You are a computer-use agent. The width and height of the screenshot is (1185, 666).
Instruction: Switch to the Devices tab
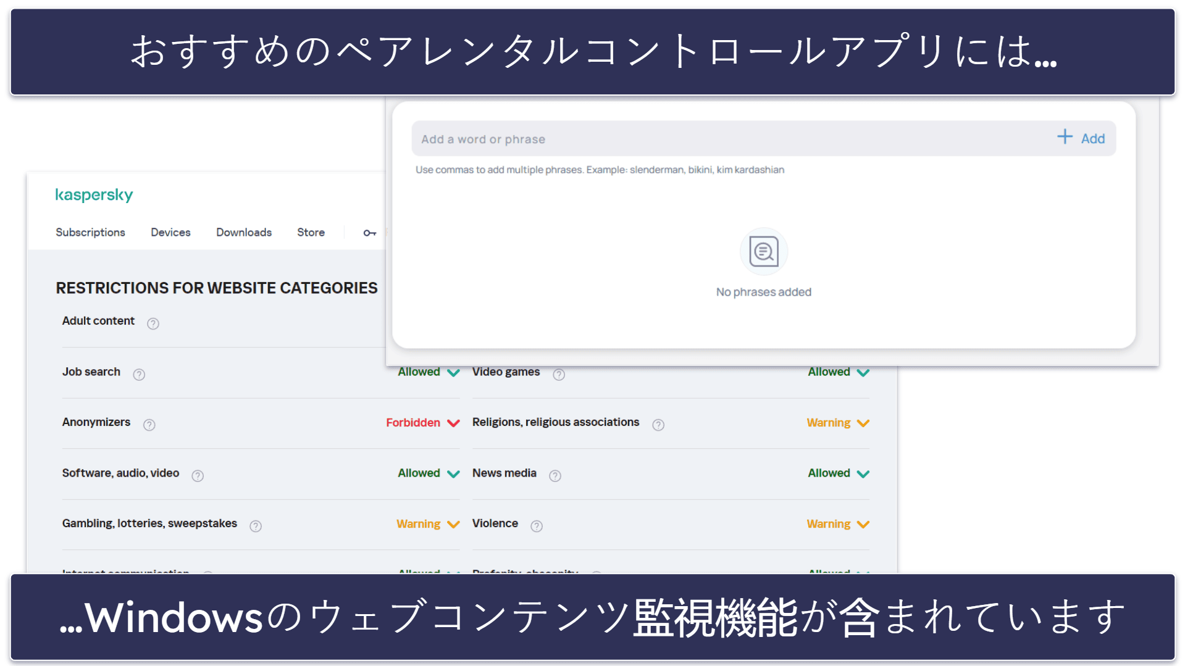(x=170, y=233)
